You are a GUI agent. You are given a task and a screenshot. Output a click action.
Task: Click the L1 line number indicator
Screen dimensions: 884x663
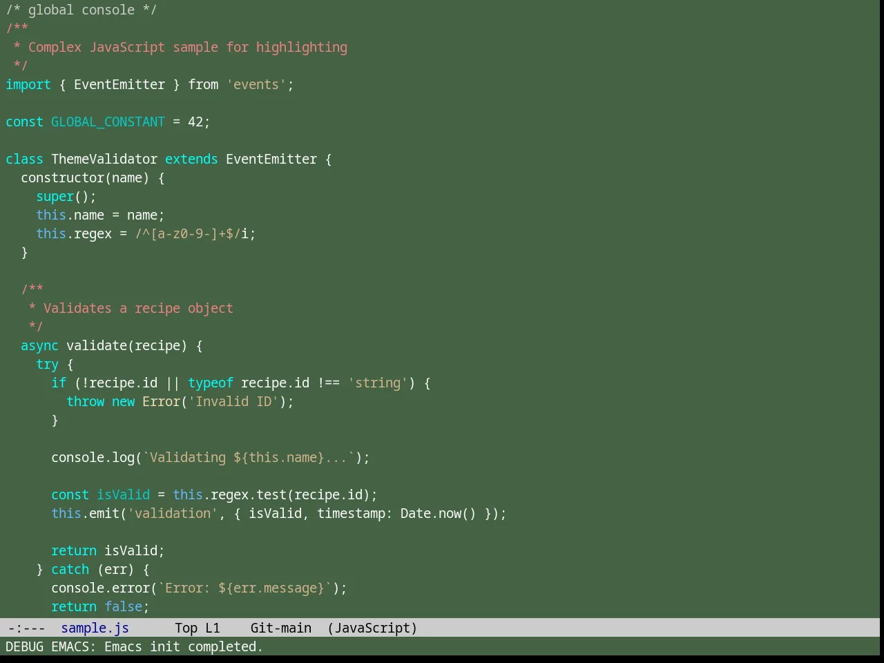click(213, 628)
